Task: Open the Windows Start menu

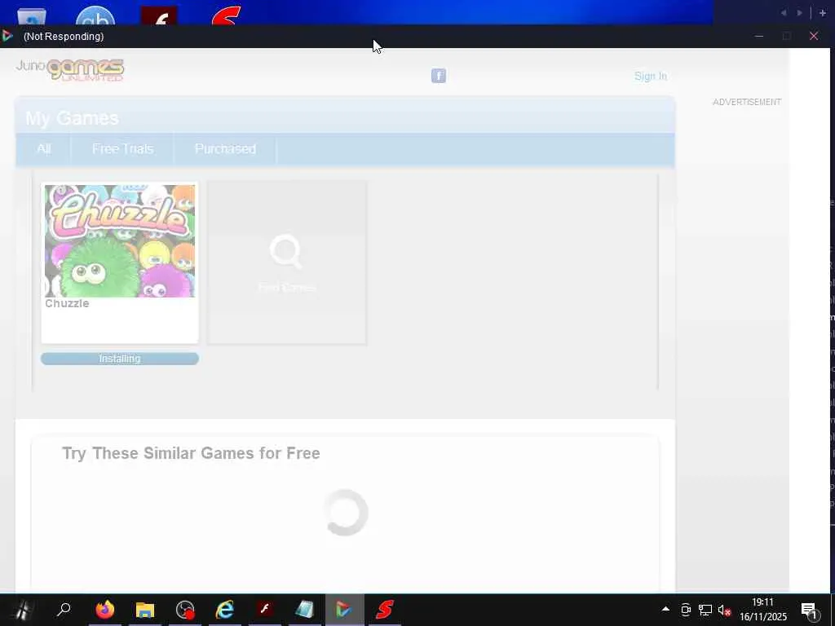Action: point(22,610)
